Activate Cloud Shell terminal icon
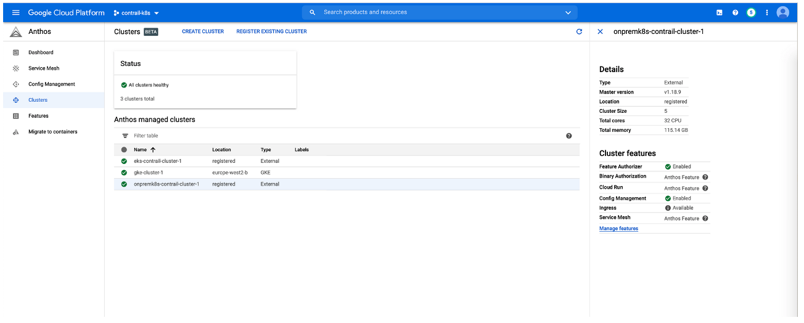This screenshot has width=804, height=323. [x=719, y=12]
